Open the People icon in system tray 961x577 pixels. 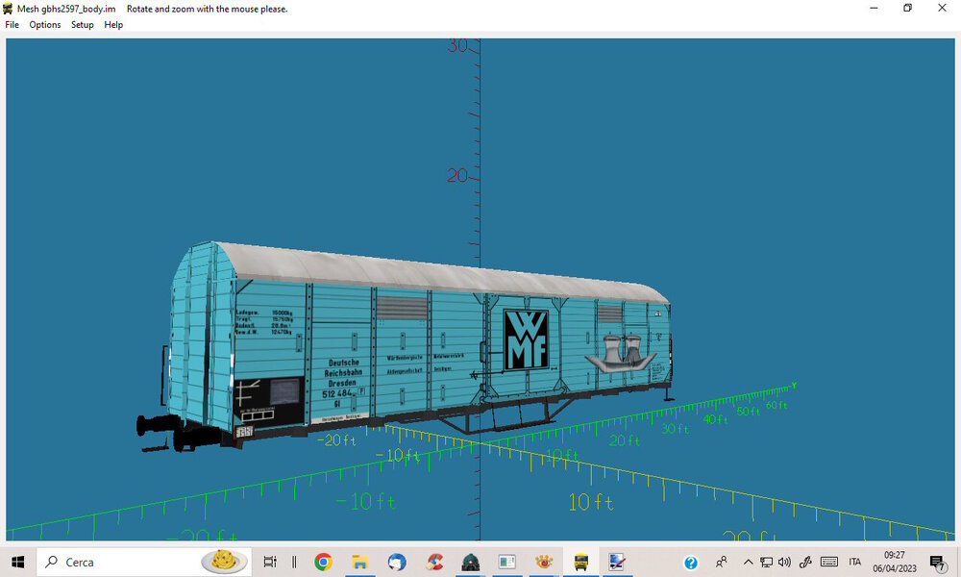click(722, 562)
